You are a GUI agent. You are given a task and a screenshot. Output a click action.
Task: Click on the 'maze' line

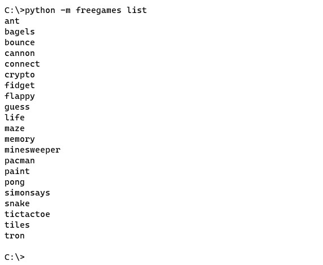click(x=14, y=129)
